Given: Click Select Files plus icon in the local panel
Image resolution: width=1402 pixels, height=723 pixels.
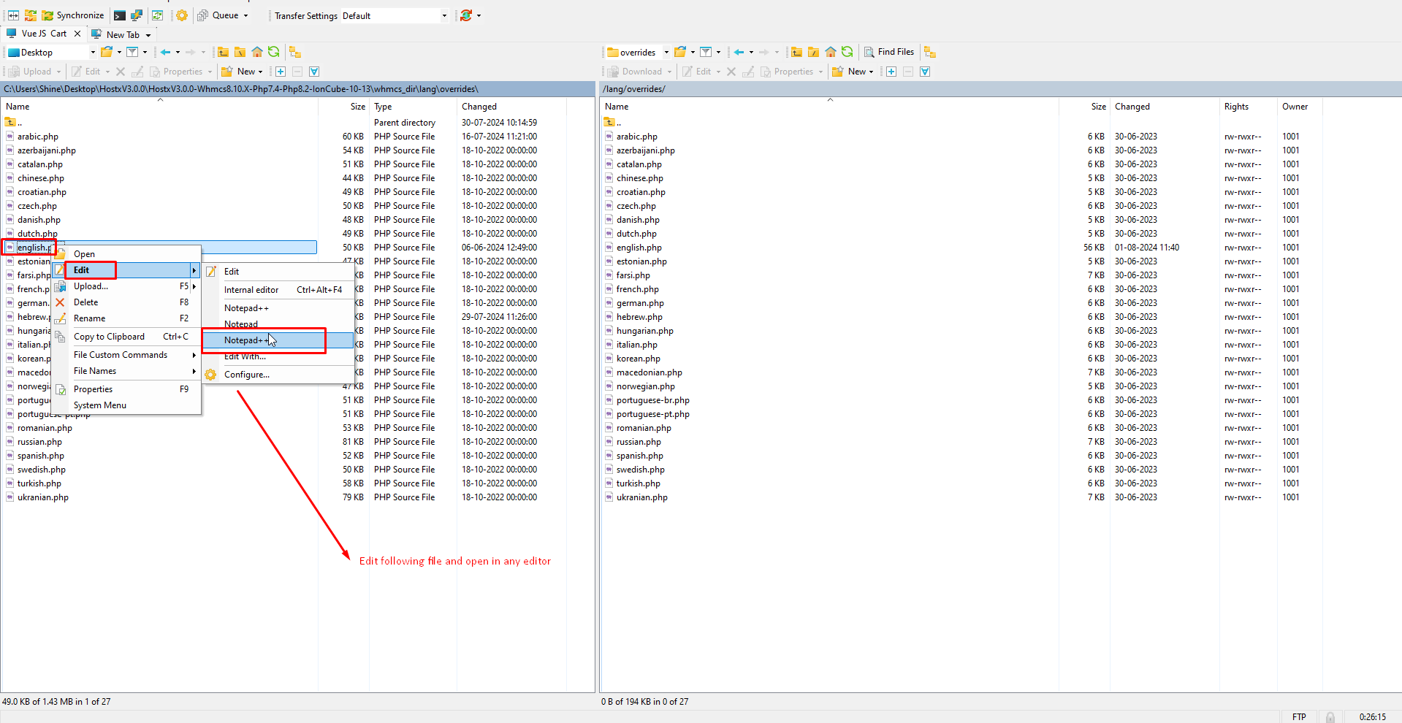Looking at the screenshot, I should coord(281,72).
